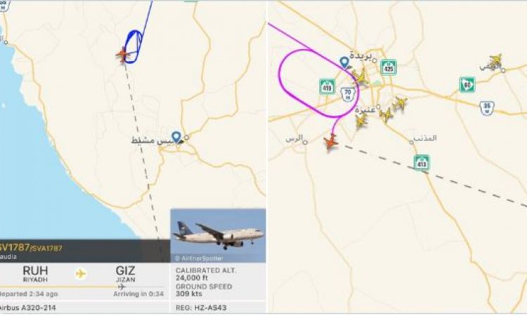Click the SV1787 flight number header
The height and width of the screenshot is (316, 527).
tap(13, 248)
